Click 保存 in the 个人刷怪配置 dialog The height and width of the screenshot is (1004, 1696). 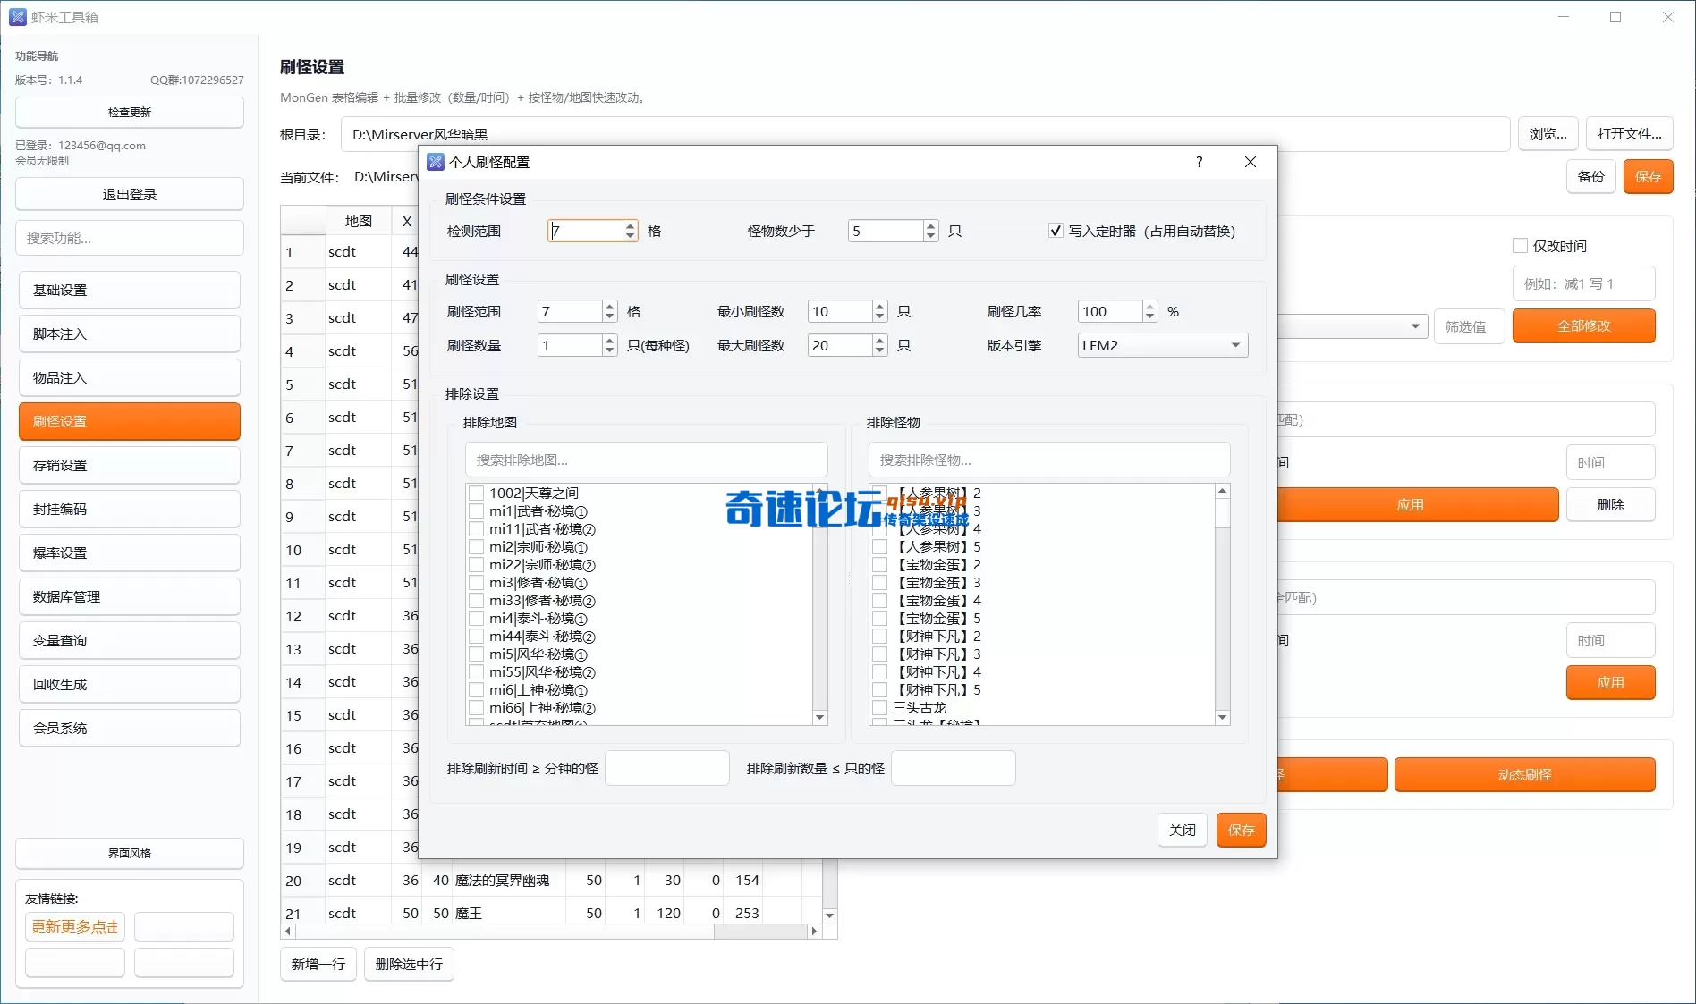pos(1241,830)
